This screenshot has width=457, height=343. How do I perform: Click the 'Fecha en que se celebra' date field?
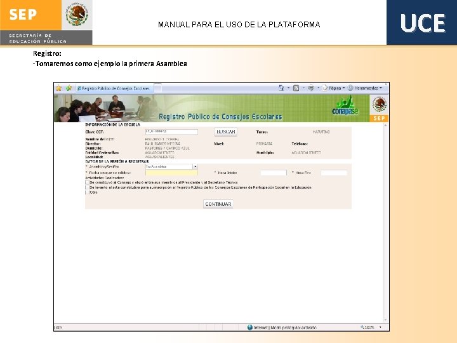pos(171,173)
